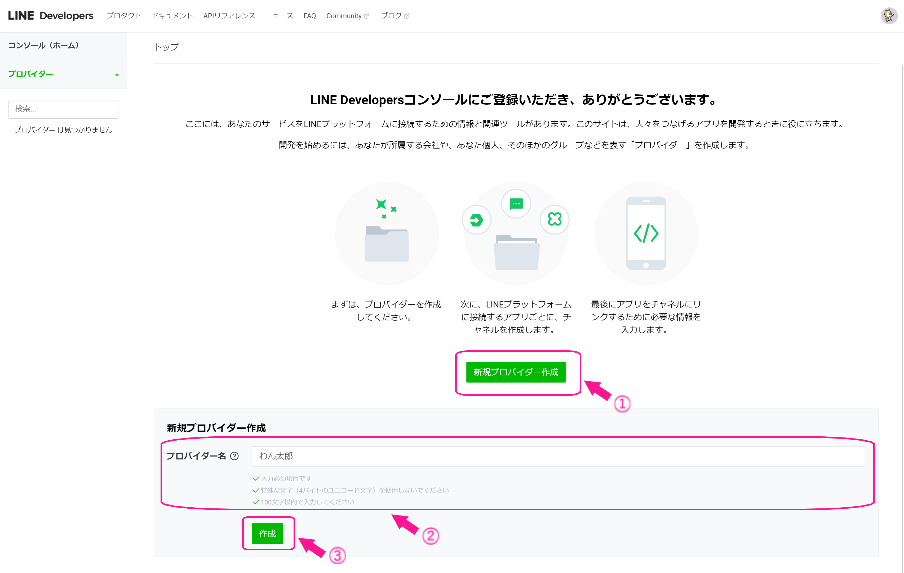The height and width of the screenshot is (573, 904).
Task: Click the collapse arrow beside プロバイダー
Action: pos(117,75)
